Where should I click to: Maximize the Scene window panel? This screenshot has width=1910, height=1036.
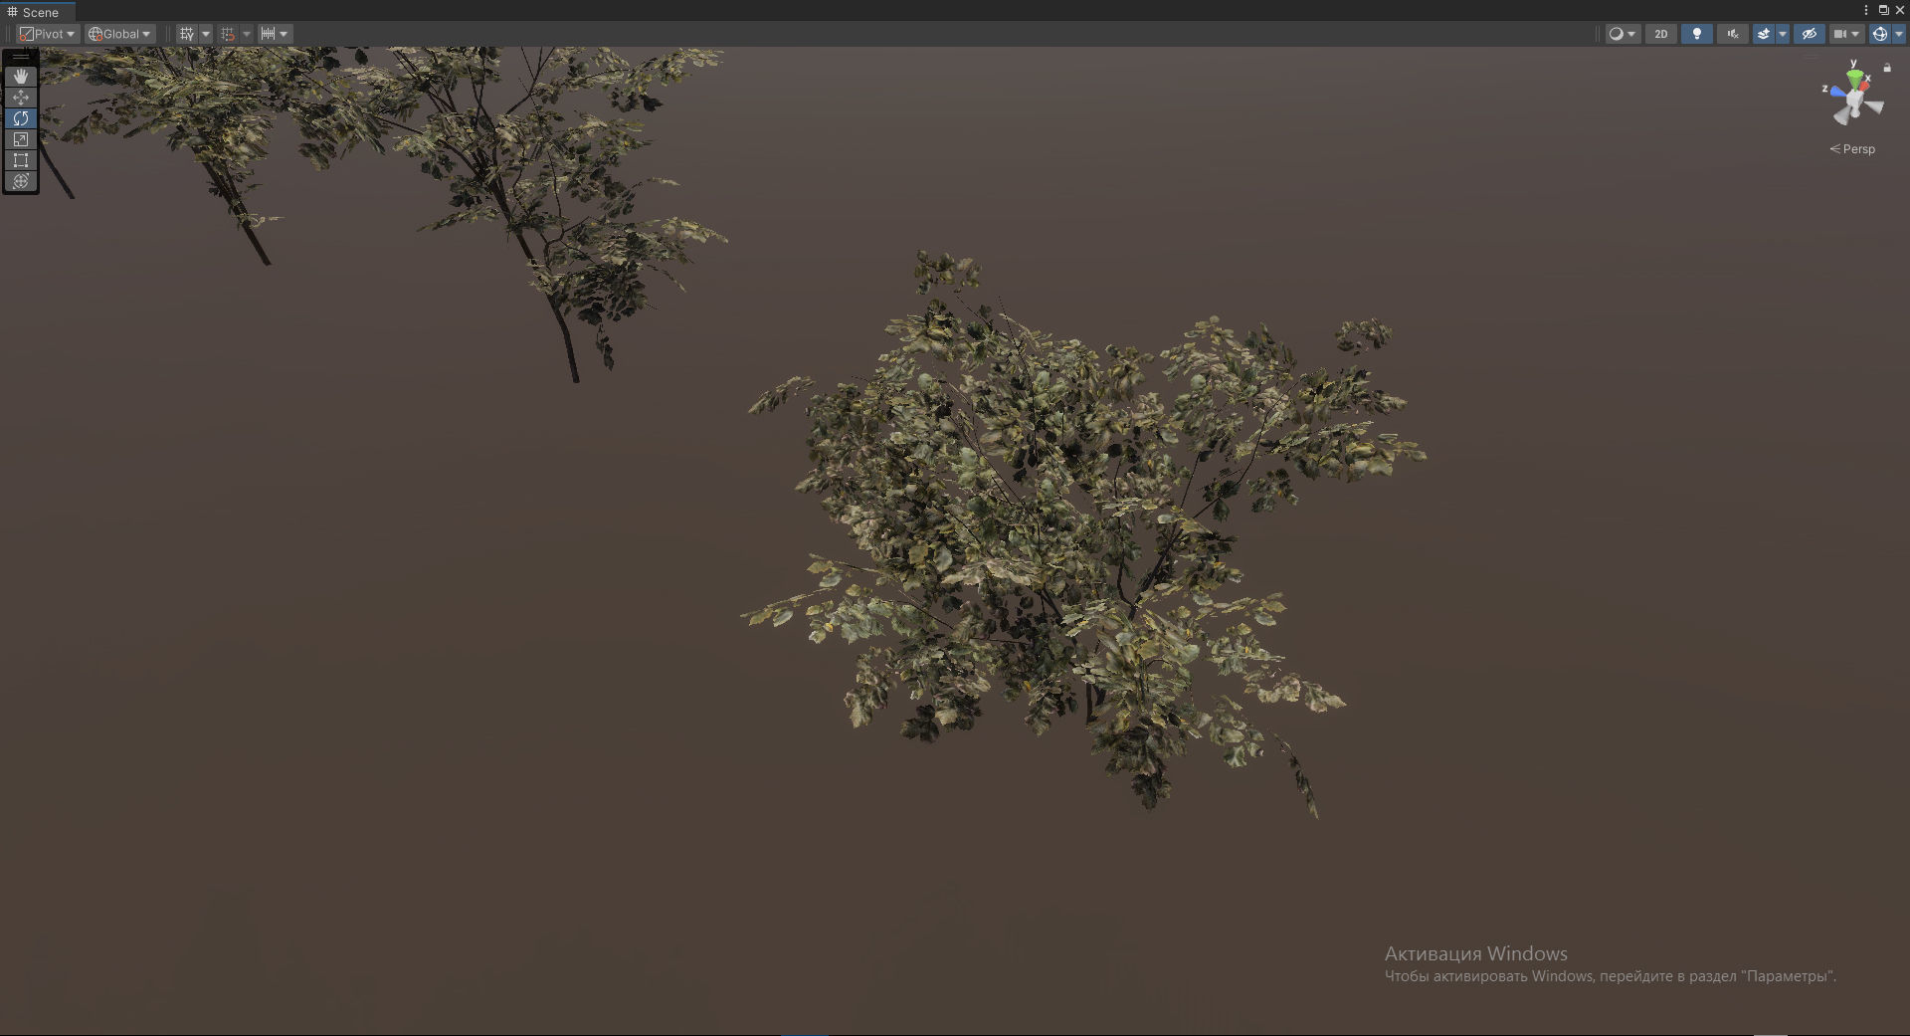(x=1883, y=10)
